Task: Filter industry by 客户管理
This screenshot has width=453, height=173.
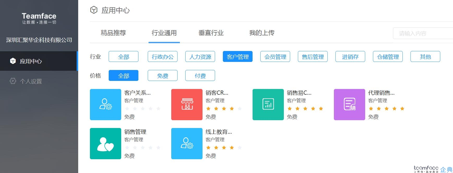Action: click(x=238, y=56)
